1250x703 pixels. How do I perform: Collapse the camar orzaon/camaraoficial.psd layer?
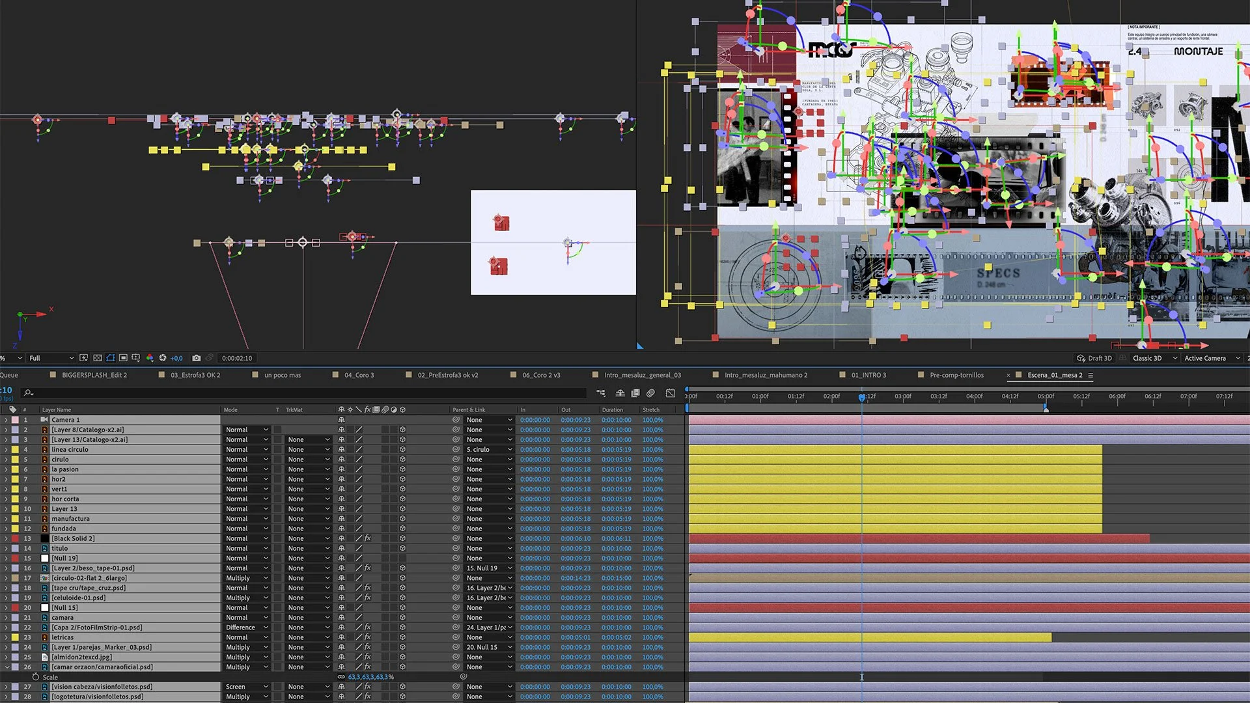(6, 667)
